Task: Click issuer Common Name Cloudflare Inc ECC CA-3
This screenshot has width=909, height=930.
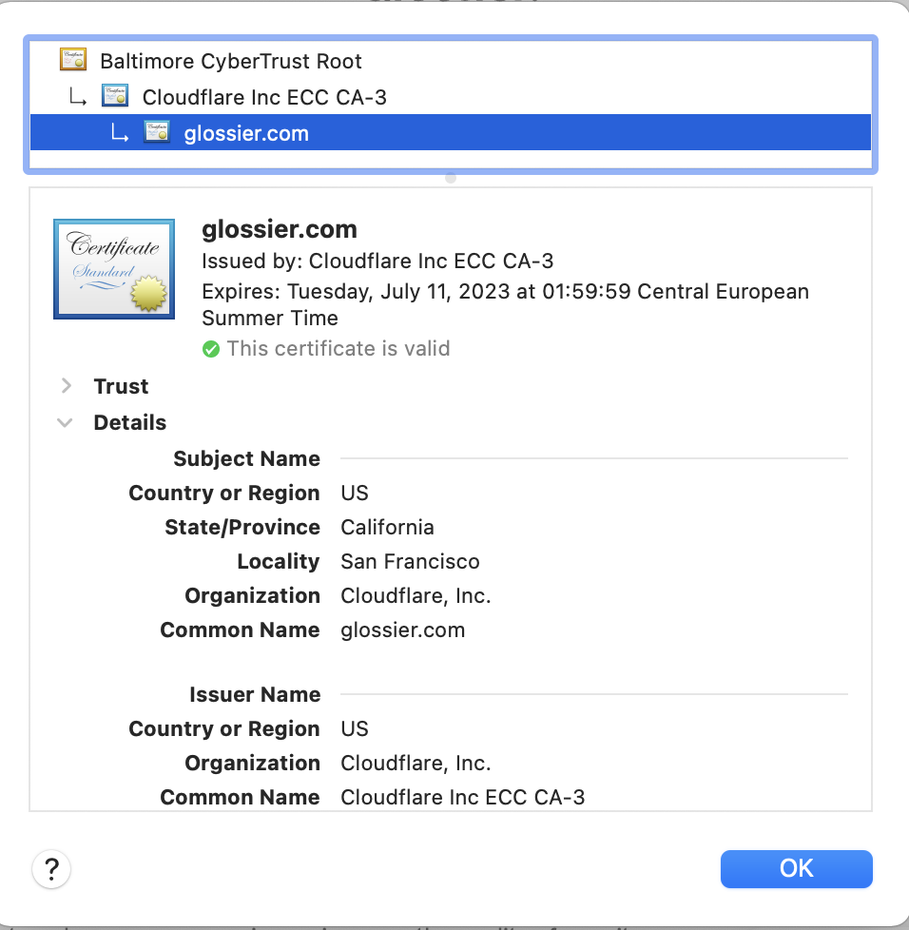Action: pos(462,797)
